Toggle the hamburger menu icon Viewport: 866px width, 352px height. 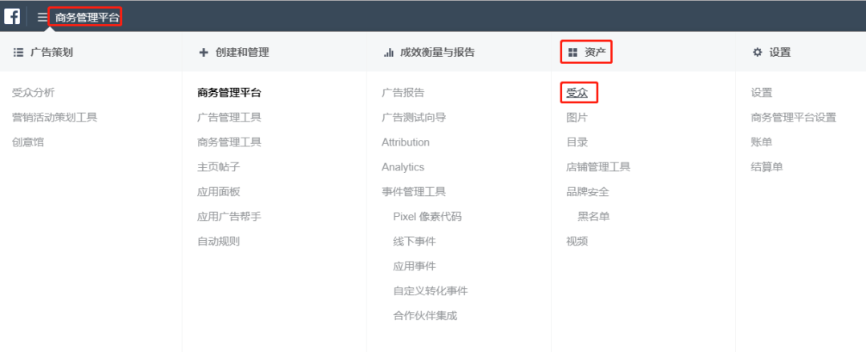pos(42,17)
